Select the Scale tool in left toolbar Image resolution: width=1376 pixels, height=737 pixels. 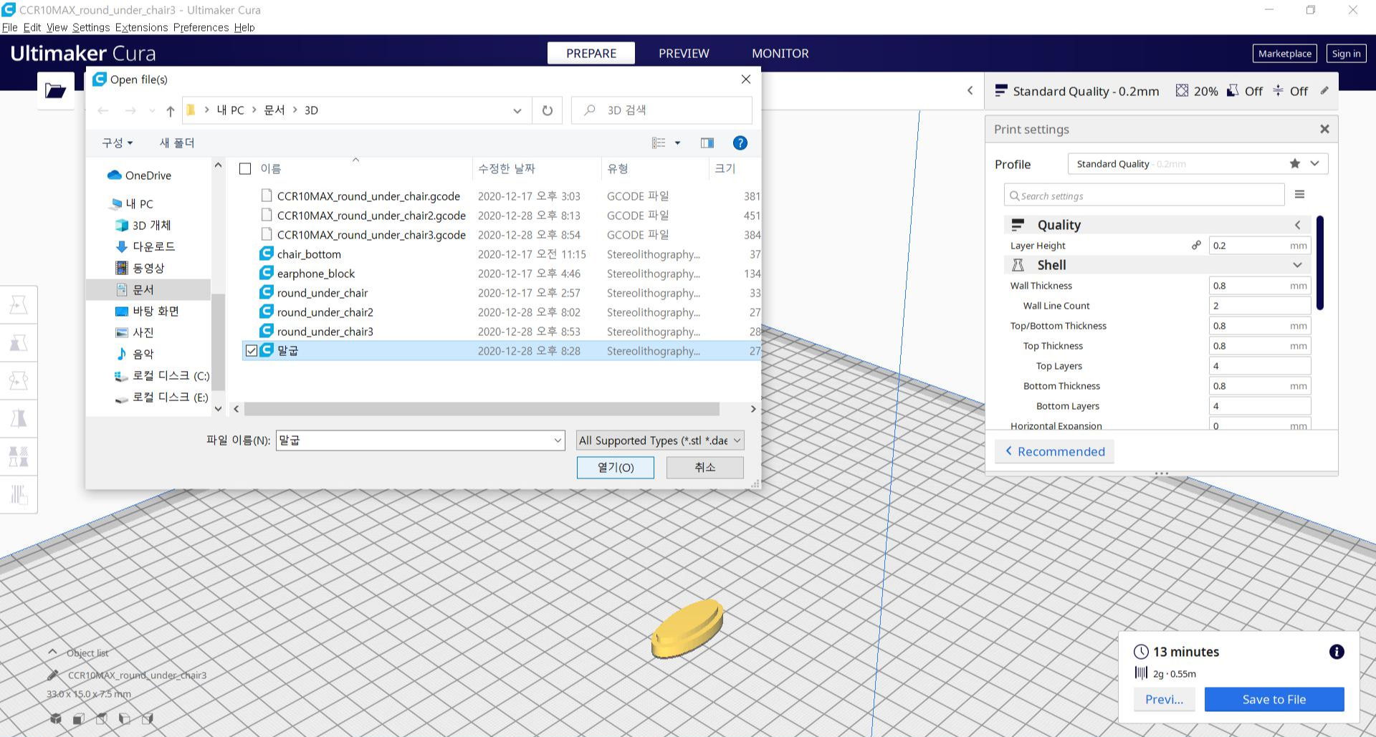[19, 343]
